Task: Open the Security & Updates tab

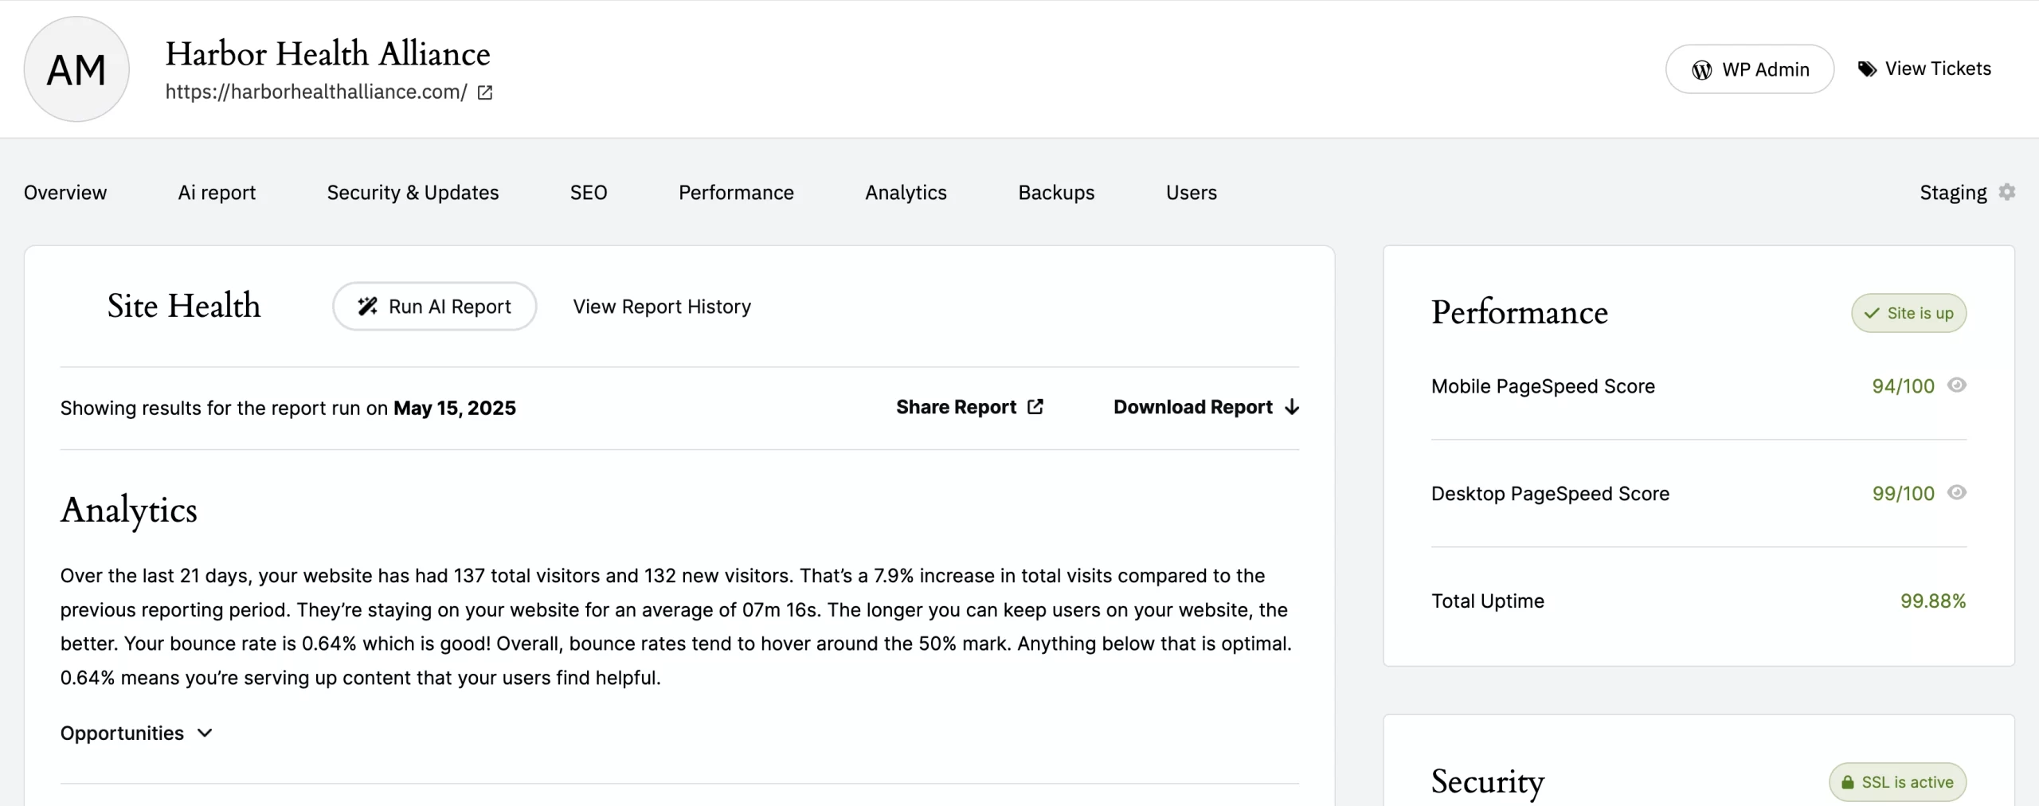Action: point(413,193)
